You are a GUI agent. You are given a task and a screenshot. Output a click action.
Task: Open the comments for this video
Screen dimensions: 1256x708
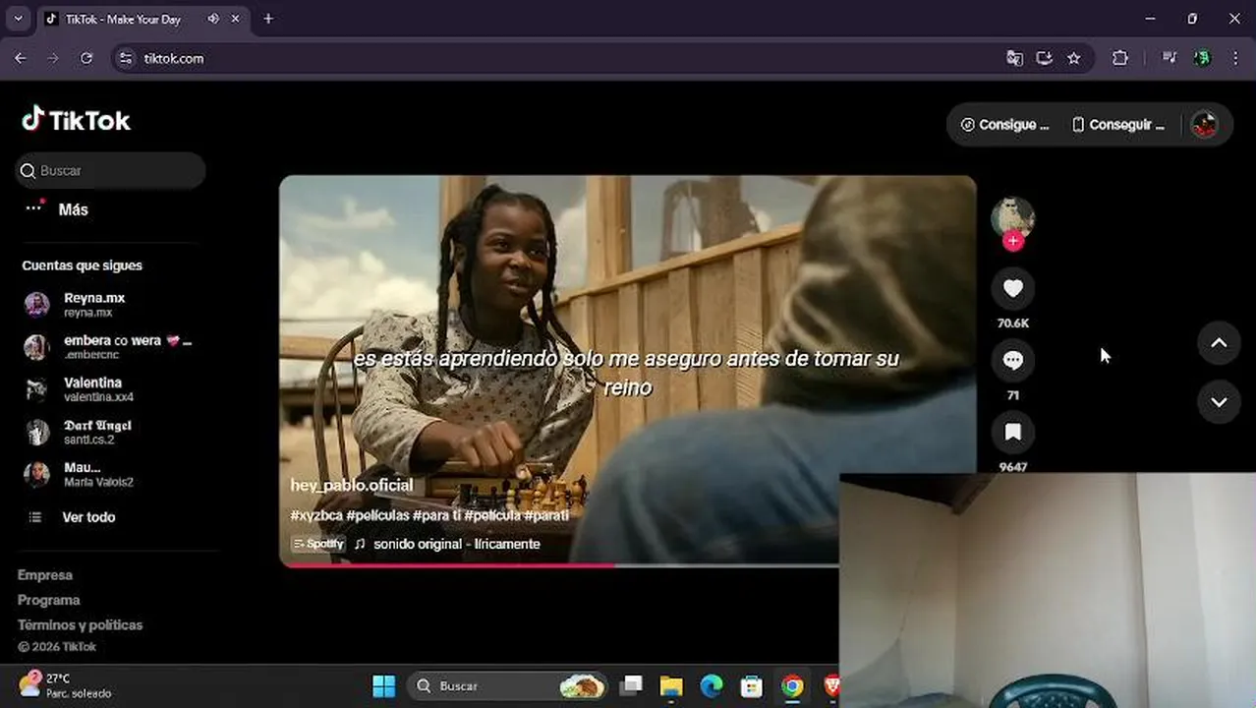(1012, 360)
